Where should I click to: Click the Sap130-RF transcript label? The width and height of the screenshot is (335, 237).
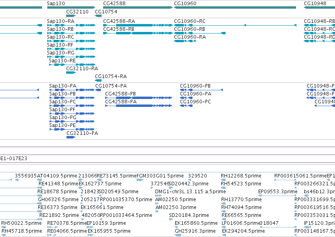click(60, 45)
